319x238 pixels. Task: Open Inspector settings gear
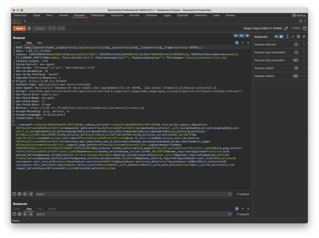(299, 36)
